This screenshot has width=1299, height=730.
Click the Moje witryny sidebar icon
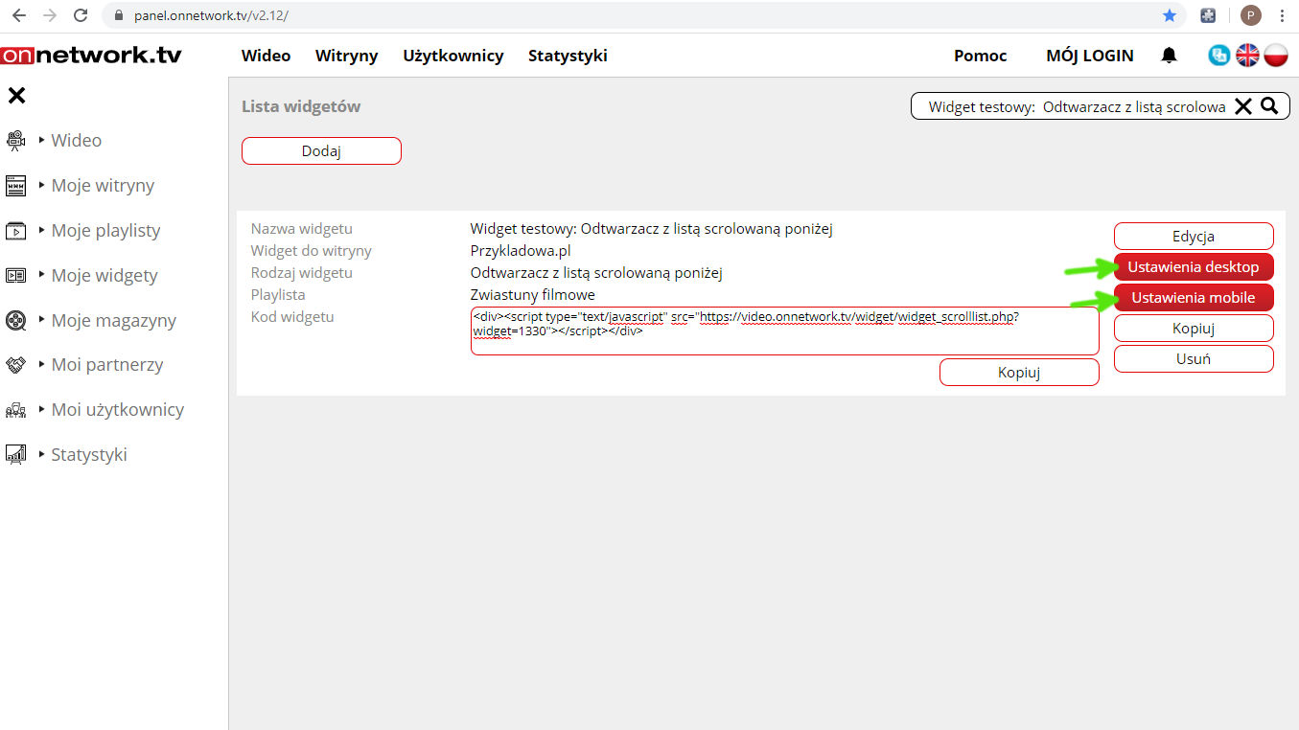click(x=15, y=186)
